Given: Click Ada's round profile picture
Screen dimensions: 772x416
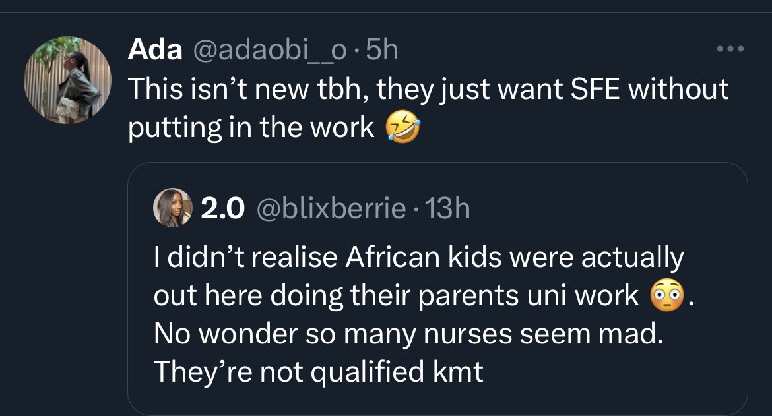Looking at the screenshot, I should coord(68,79).
